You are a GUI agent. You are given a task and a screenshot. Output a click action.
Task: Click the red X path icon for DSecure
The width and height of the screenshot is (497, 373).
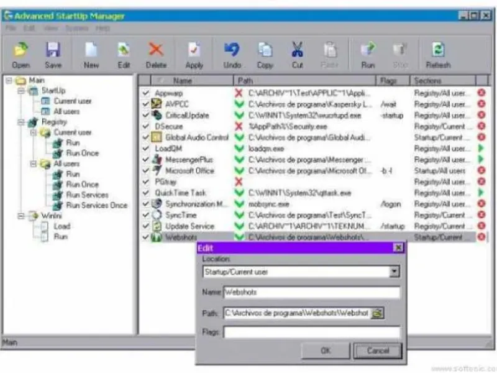point(239,126)
